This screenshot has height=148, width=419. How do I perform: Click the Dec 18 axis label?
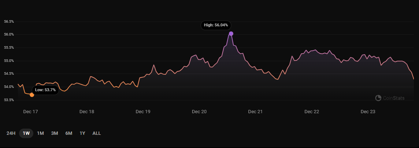[87, 112]
